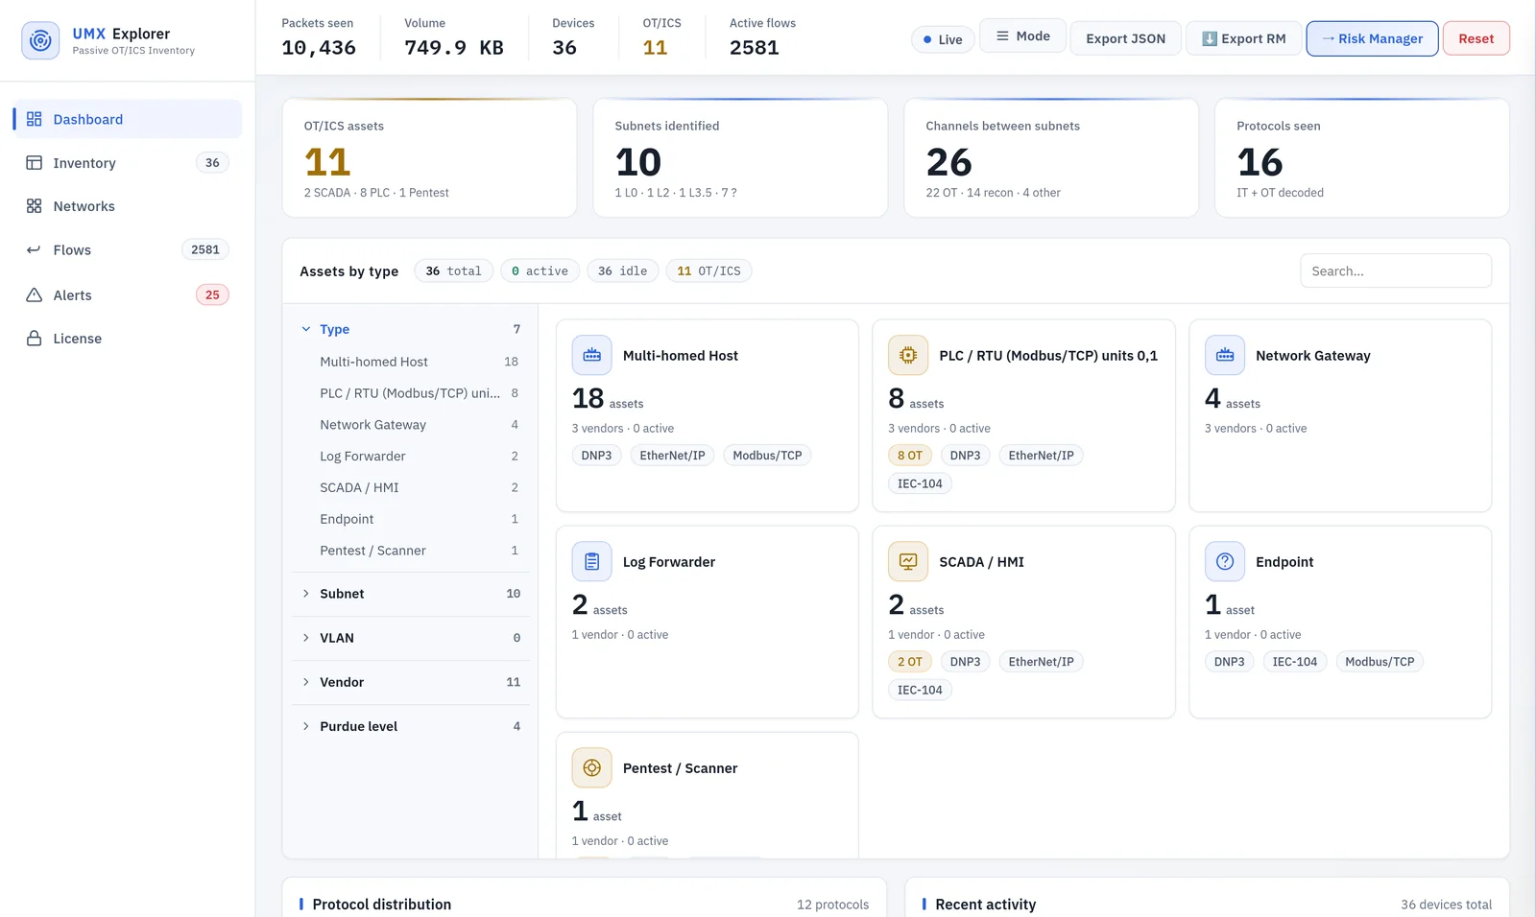Click the Channels between subnets card
The height and width of the screenshot is (917, 1536).
coord(1051,157)
